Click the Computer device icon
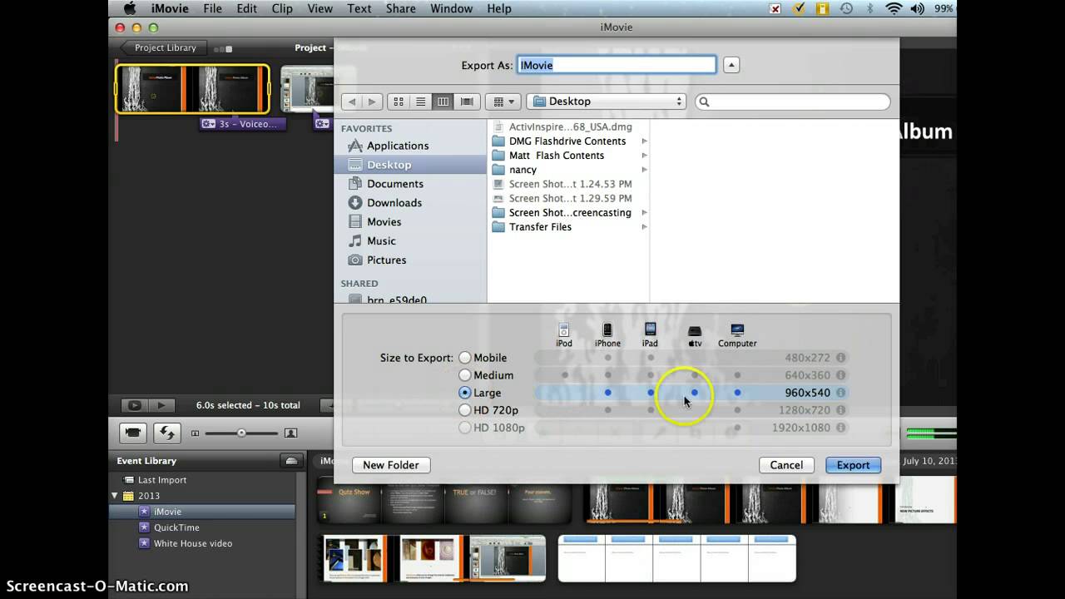1065x599 pixels. click(x=737, y=330)
